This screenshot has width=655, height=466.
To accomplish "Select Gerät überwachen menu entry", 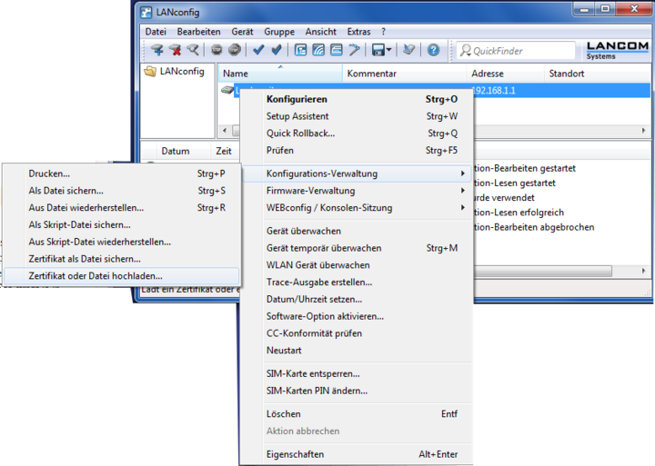I will click(x=358, y=231).
